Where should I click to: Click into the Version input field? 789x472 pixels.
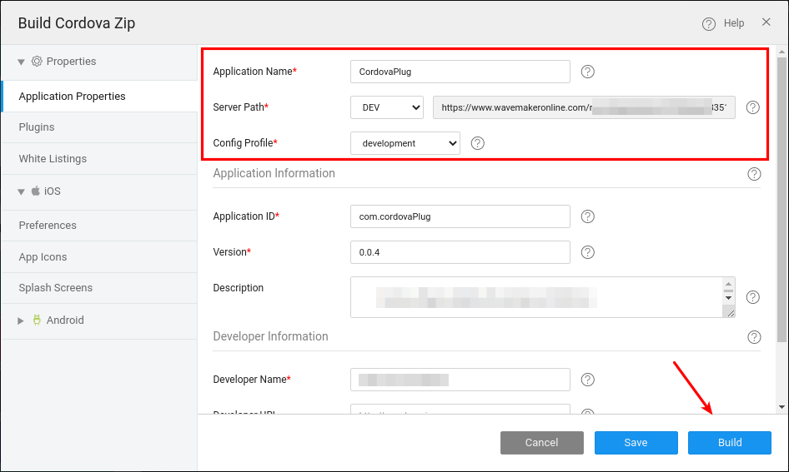click(460, 252)
